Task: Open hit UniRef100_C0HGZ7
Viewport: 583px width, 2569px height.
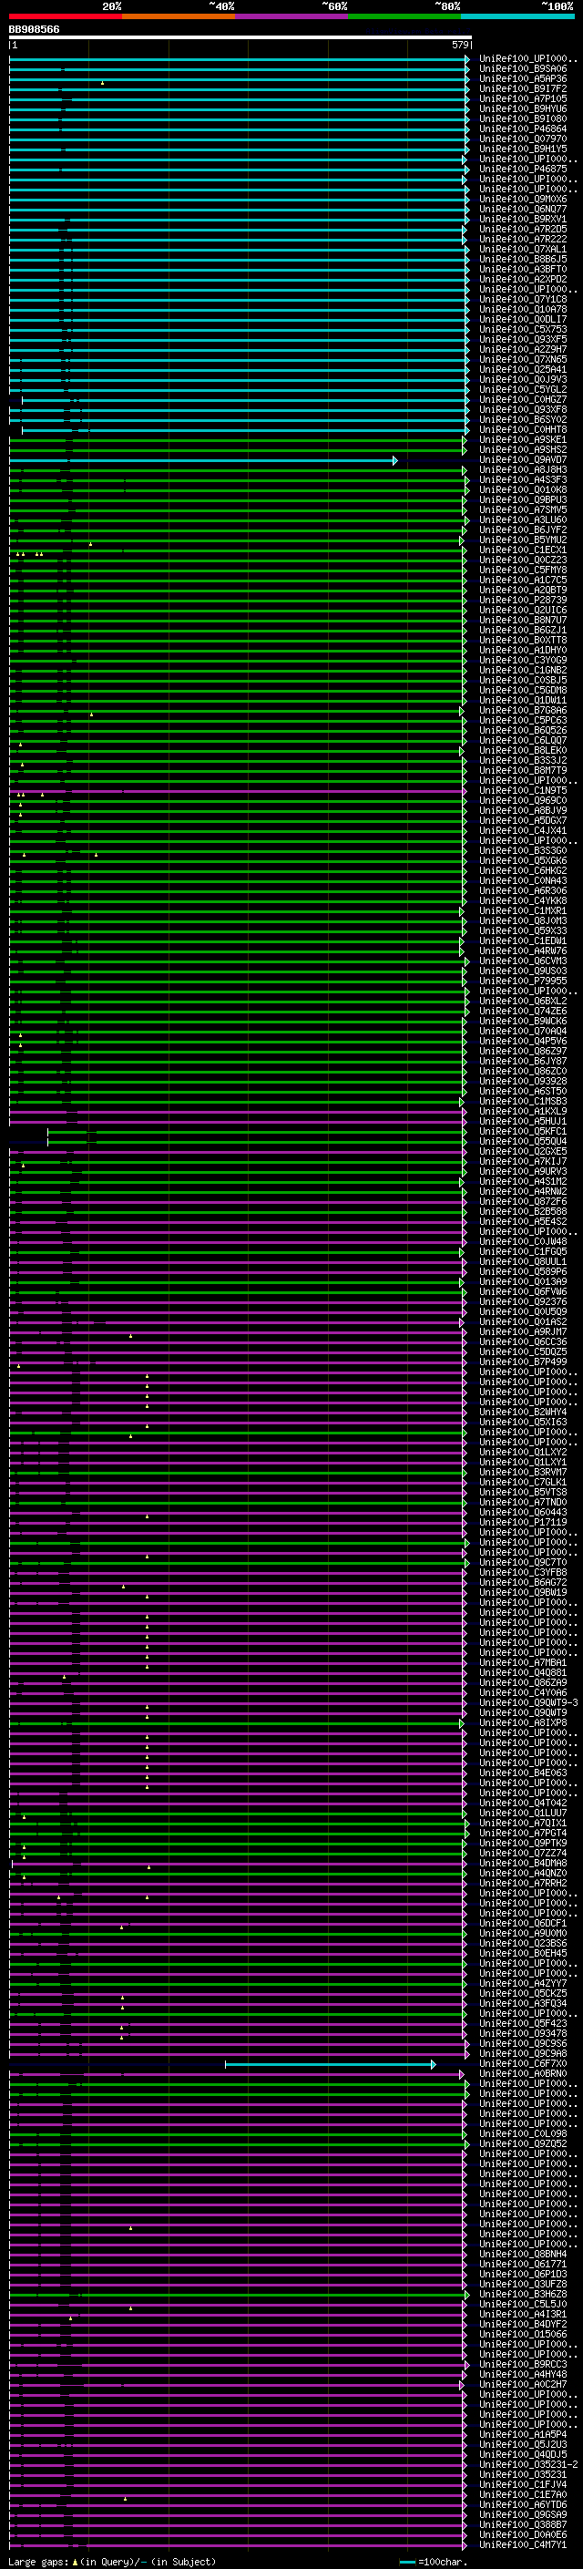Action: [x=522, y=400]
